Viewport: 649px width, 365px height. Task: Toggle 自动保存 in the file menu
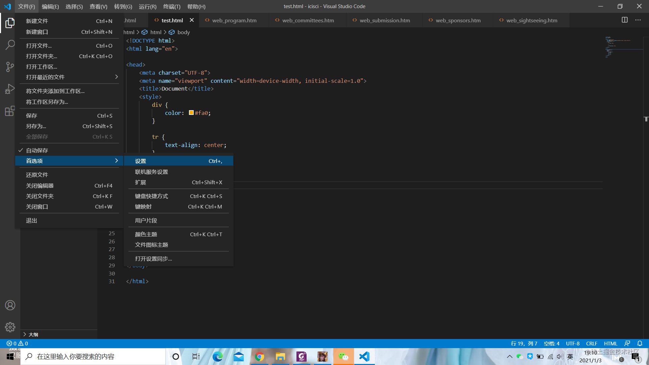tap(37, 150)
